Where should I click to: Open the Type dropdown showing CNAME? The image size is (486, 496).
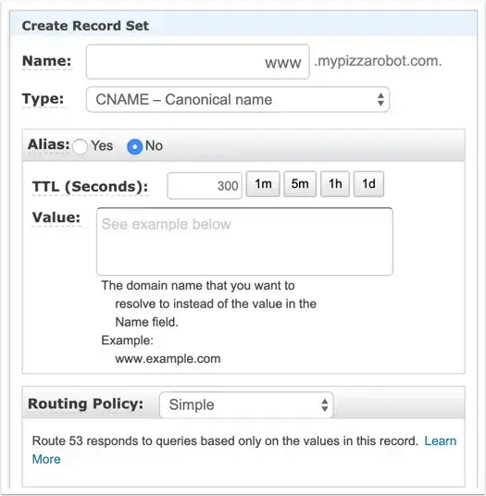point(237,99)
